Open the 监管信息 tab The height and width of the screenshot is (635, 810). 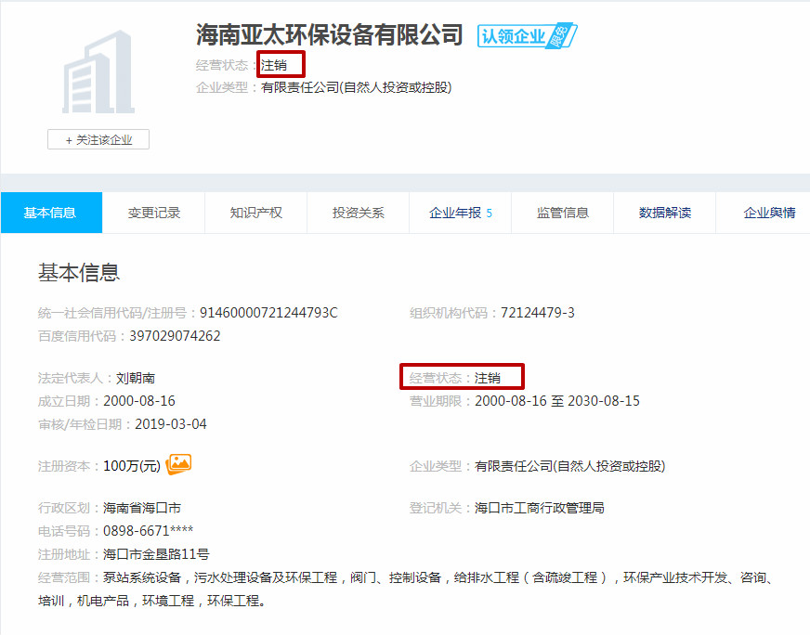(563, 213)
